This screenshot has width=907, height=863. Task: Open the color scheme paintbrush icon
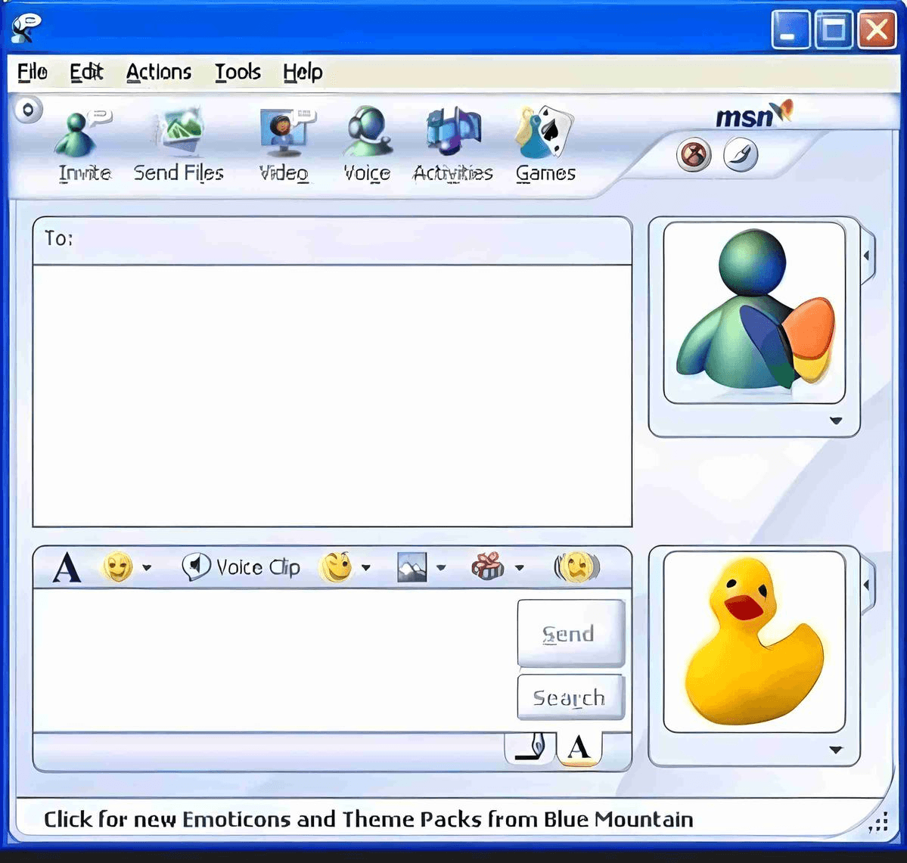(740, 156)
